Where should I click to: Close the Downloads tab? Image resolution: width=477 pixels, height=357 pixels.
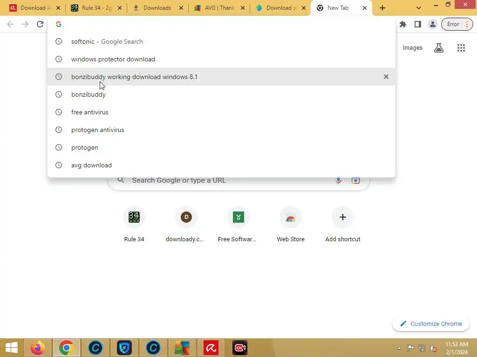[x=181, y=8]
